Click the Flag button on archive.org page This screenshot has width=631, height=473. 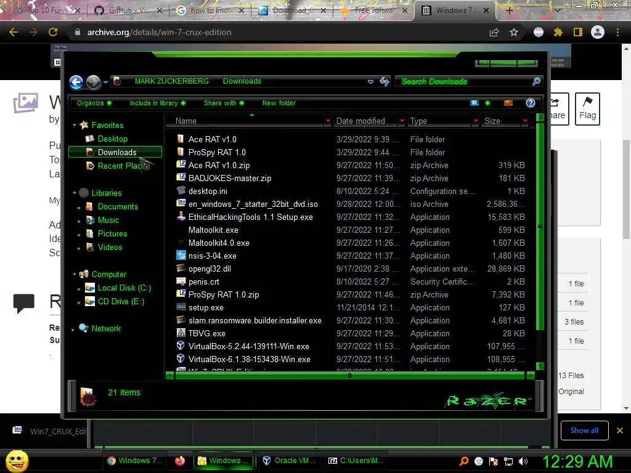(587, 108)
